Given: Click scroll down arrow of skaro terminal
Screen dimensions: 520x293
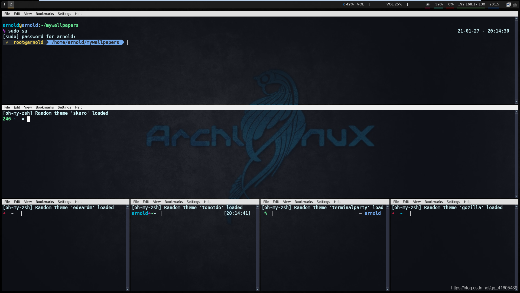Looking at the screenshot, I should click(516, 196).
